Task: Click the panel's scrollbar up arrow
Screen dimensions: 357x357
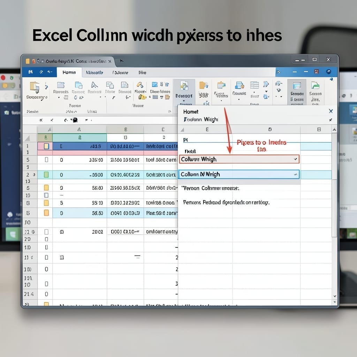Action: coord(334,130)
